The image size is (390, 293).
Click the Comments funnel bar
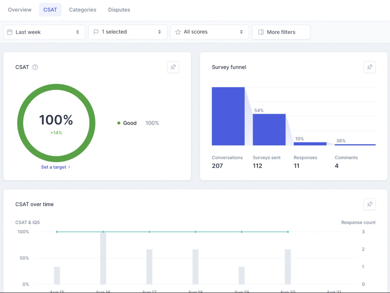355,145
